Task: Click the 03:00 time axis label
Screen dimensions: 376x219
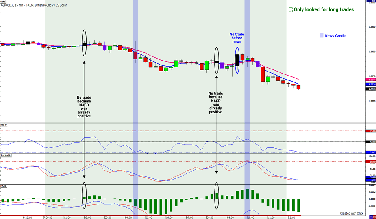Action: pyautogui.click(x=108, y=217)
